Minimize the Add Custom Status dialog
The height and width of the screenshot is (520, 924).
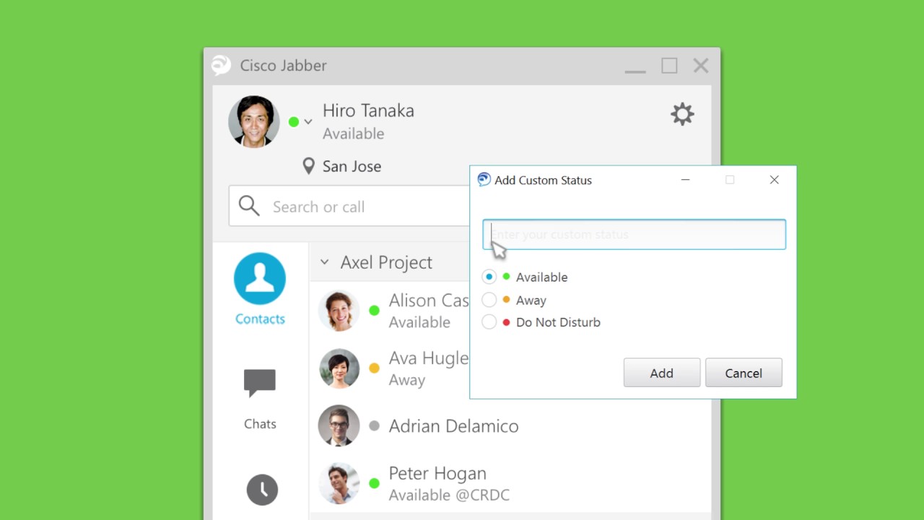(685, 180)
